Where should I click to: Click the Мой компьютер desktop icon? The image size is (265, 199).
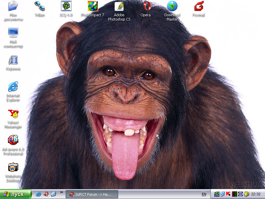13,33
